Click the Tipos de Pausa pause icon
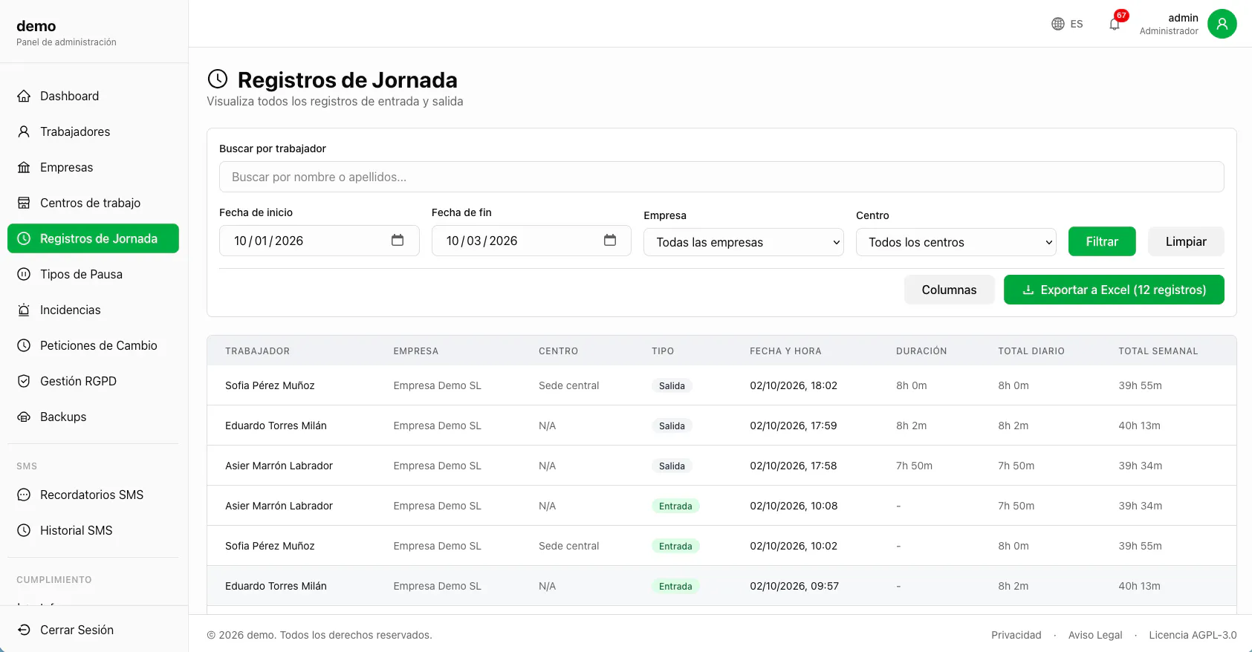This screenshot has width=1252, height=652. (x=24, y=274)
